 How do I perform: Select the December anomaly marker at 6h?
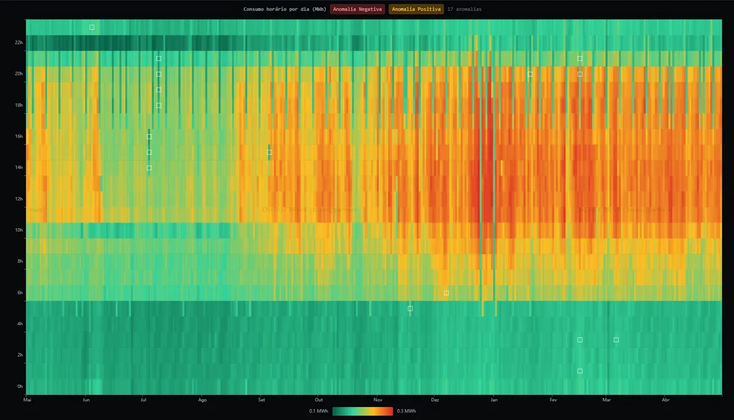coord(446,293)
